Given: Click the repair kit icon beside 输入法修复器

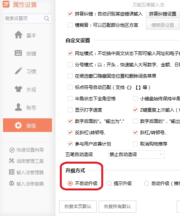Looking at the screenshot, I should pos(12,183).
